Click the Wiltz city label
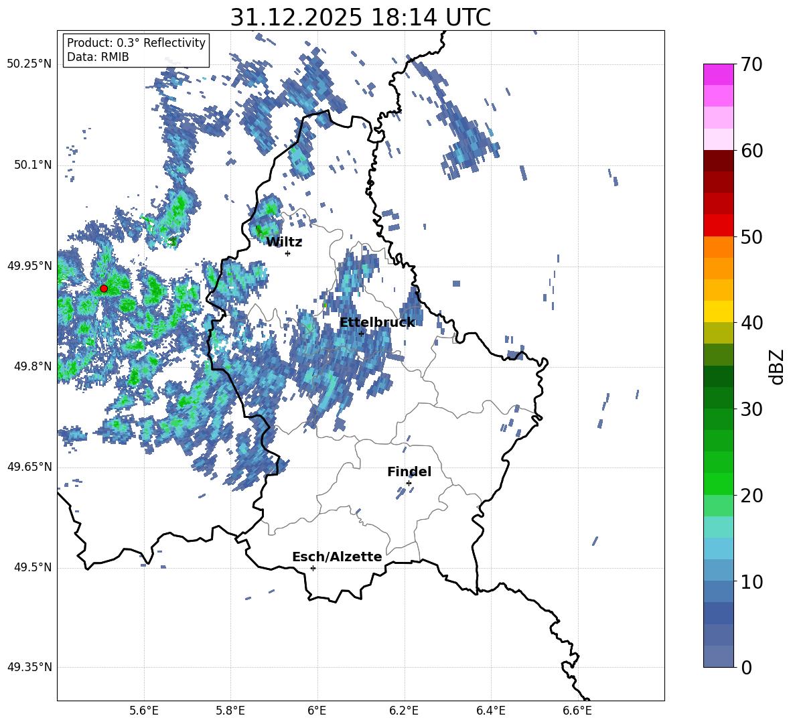This screenshot has width=793, height=724. (x=284, y=242)
